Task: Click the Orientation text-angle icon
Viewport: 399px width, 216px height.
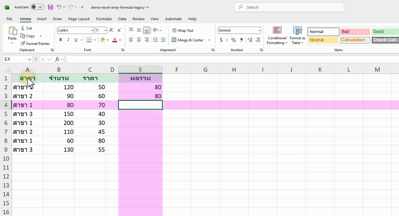Action: click(155, 30)
